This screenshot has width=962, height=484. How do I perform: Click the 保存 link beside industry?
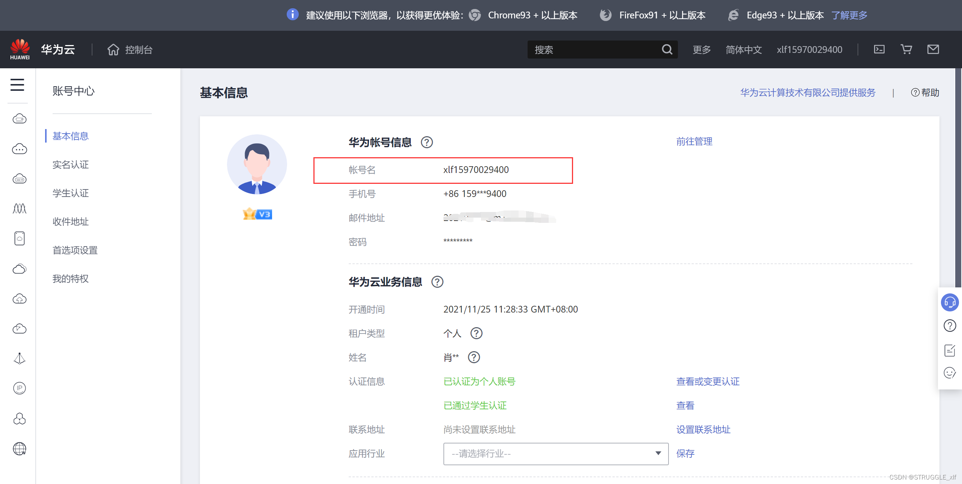click(685, 454)
